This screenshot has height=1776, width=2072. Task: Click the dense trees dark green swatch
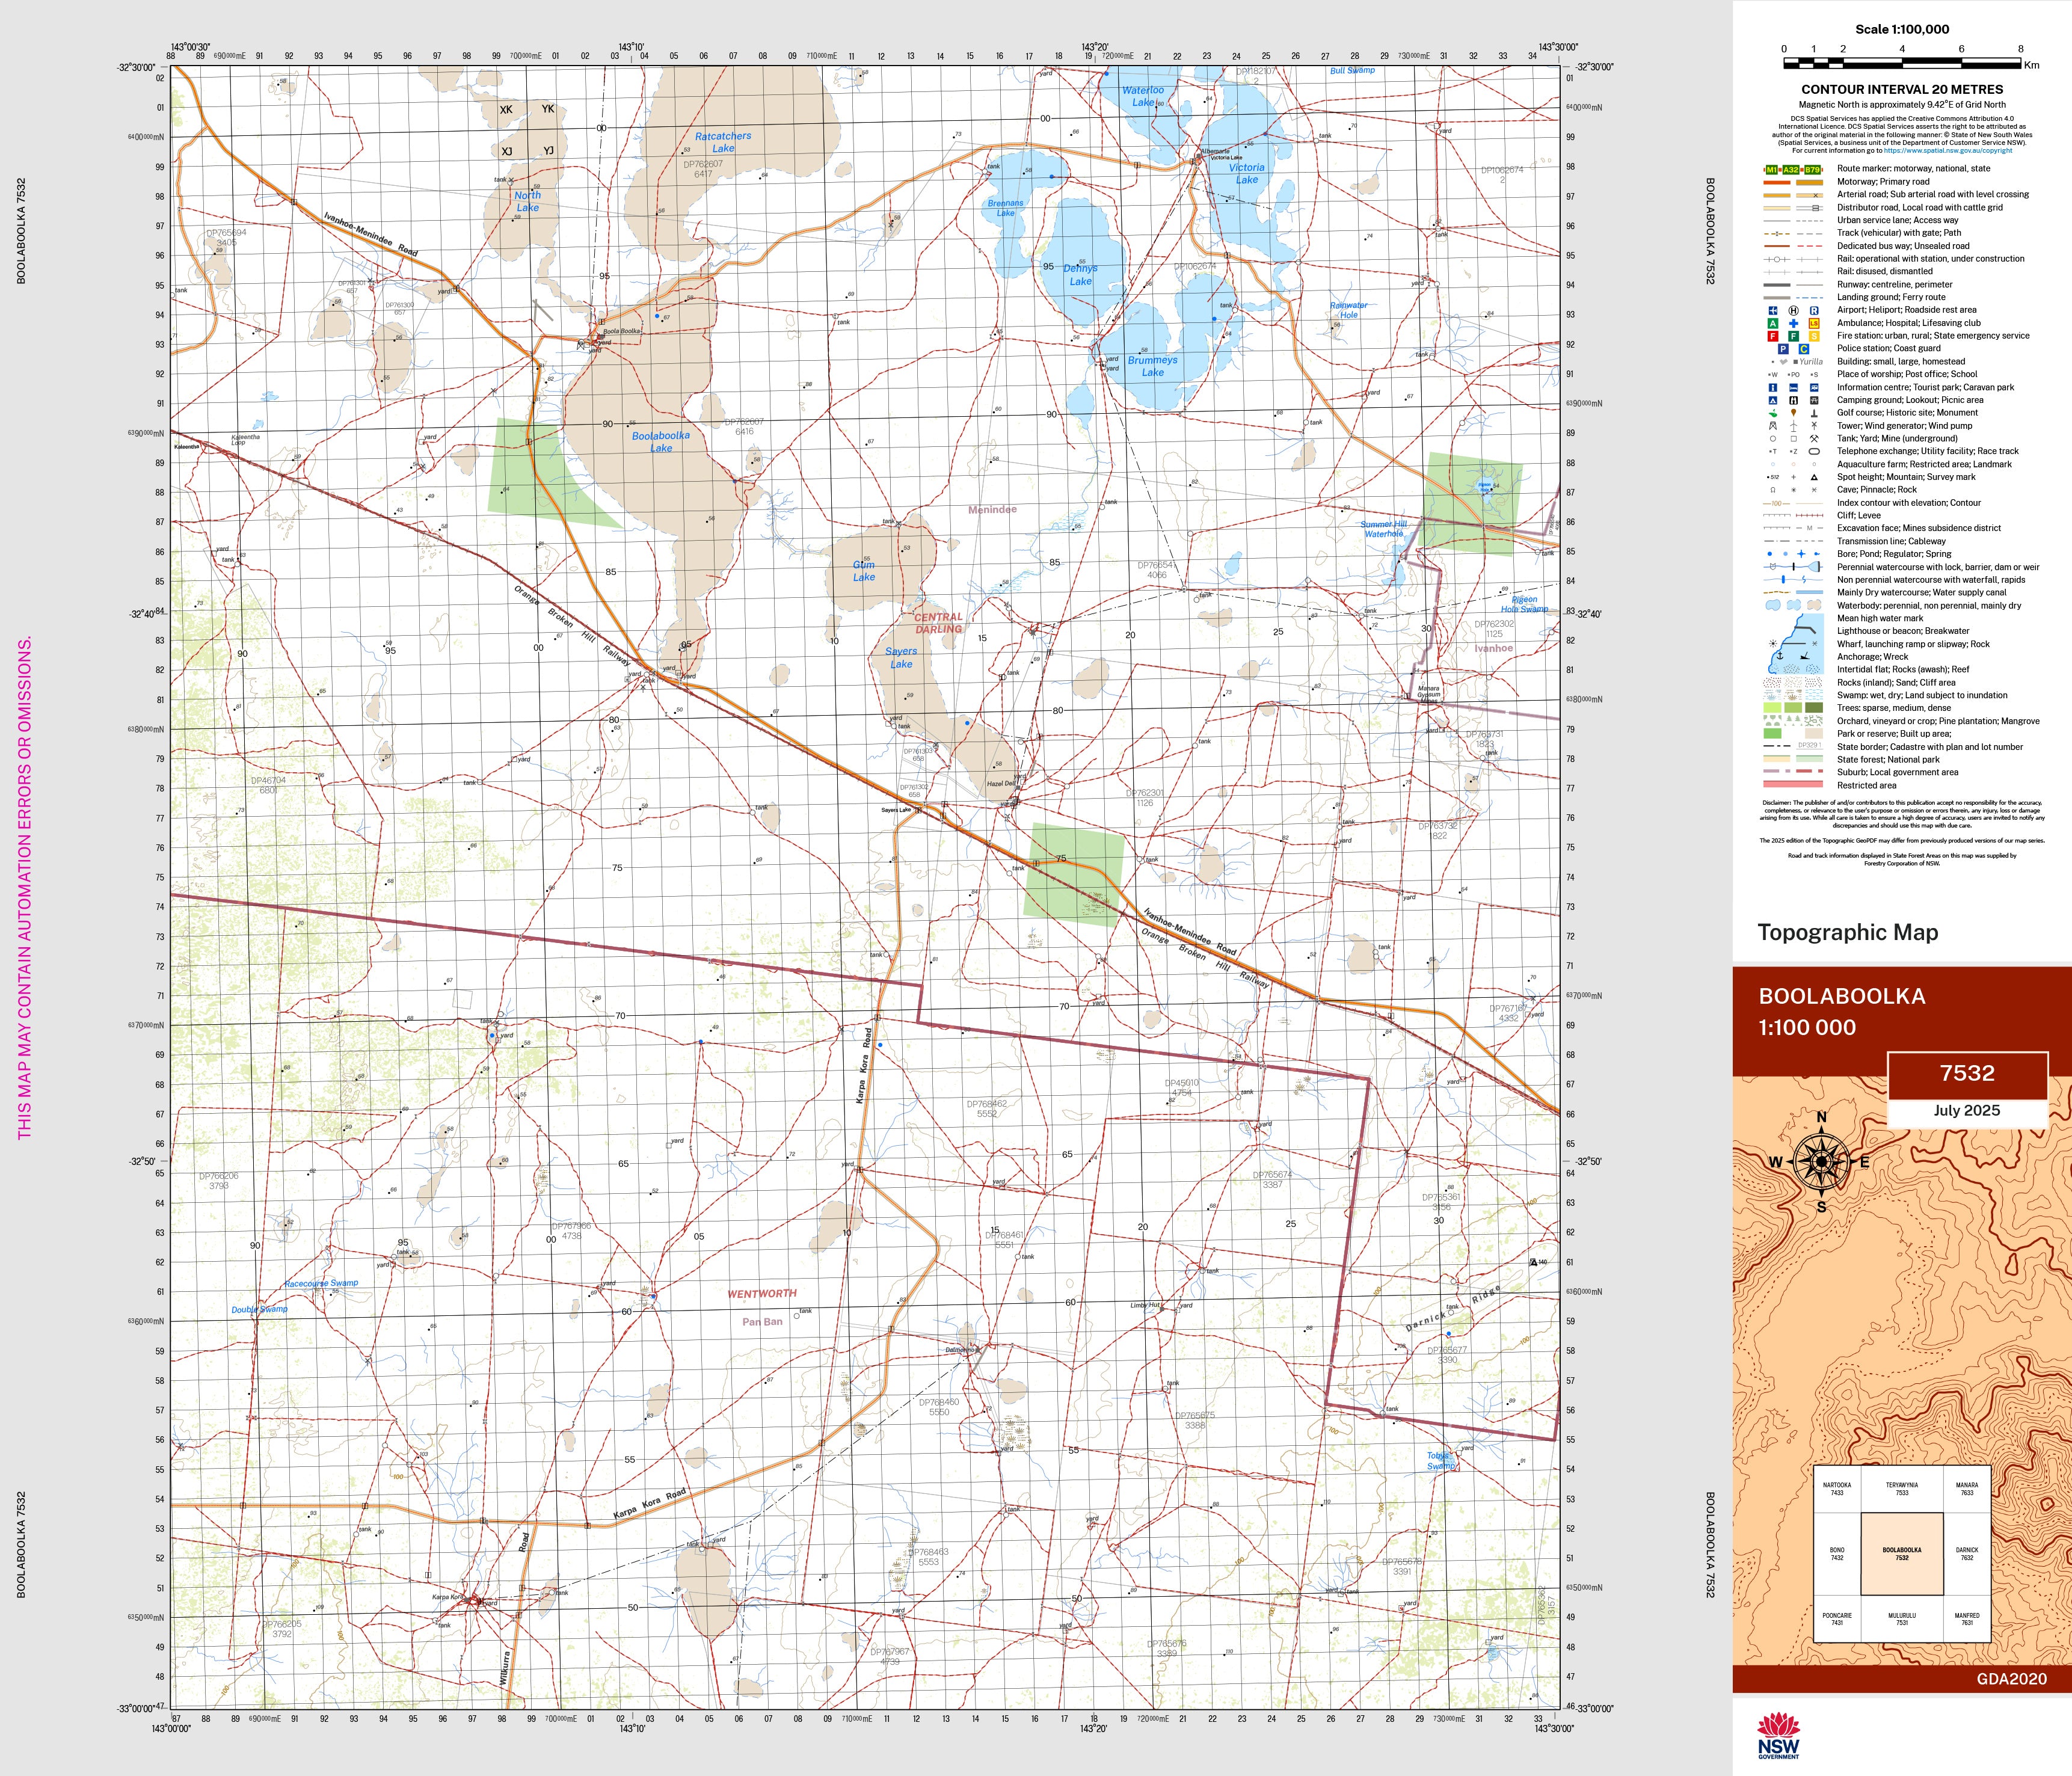1814,708
